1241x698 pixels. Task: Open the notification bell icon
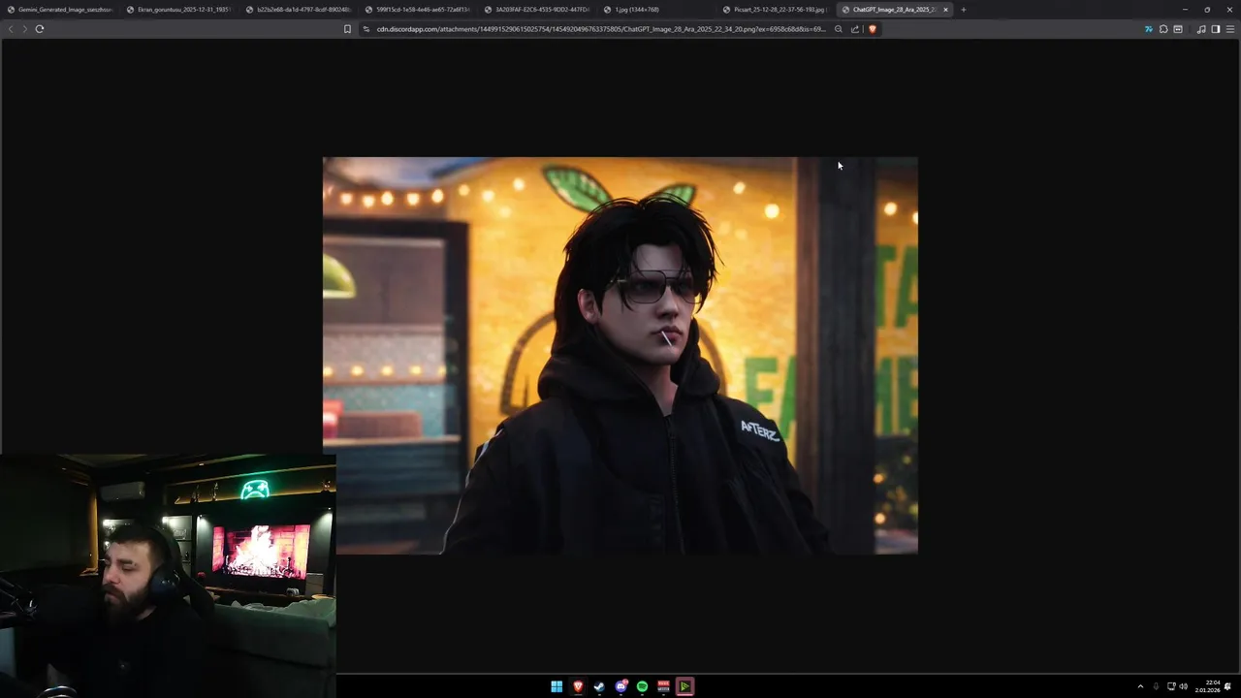pyautogui.click(x=1228, y=686)
